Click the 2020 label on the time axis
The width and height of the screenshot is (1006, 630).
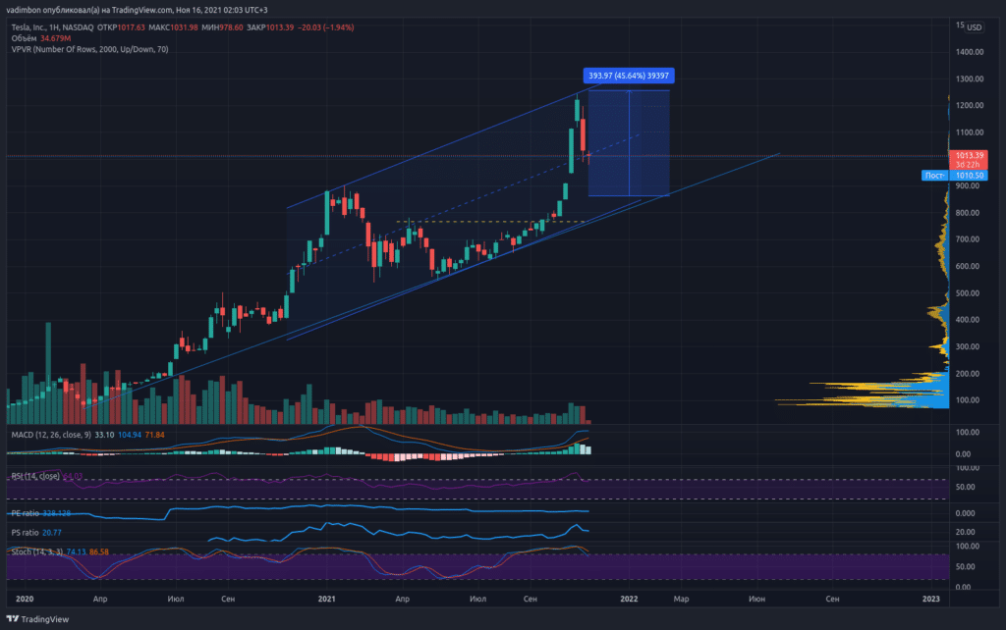coord(26,598)
